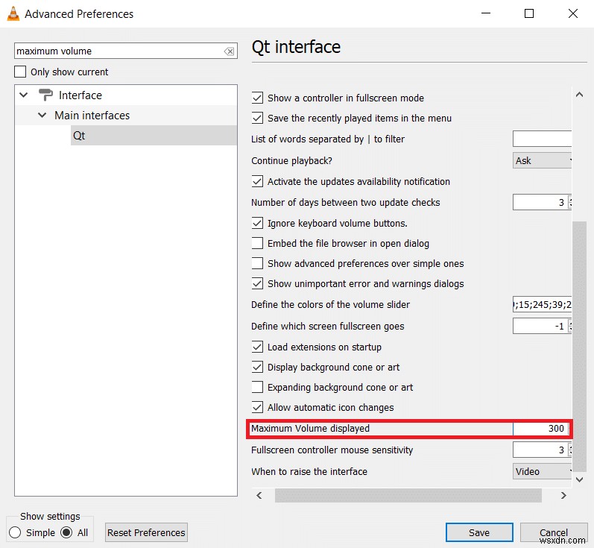Click the scroll down arrow in settings panel
Image resolution: width=594 pixels, height=548 pixels.
click(579, 479)
